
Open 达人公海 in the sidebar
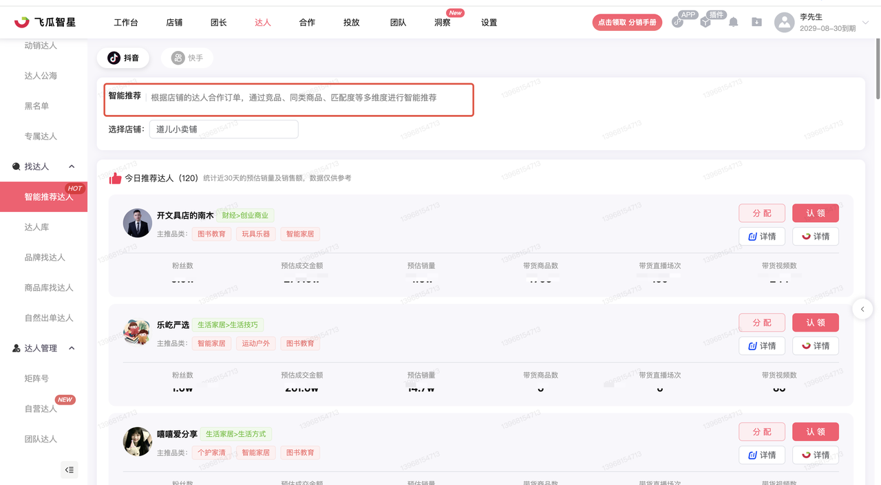41,76
